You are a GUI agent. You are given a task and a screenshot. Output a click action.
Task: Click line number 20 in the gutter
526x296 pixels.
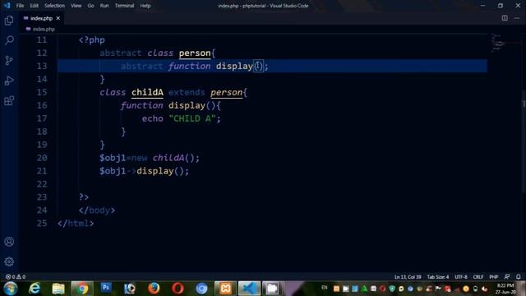(x=42, y=158)
